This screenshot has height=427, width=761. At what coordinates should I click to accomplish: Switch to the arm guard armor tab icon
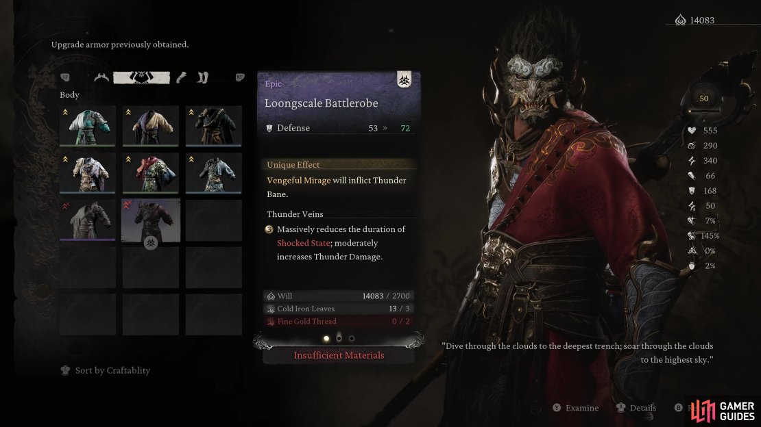click(182, 77)
